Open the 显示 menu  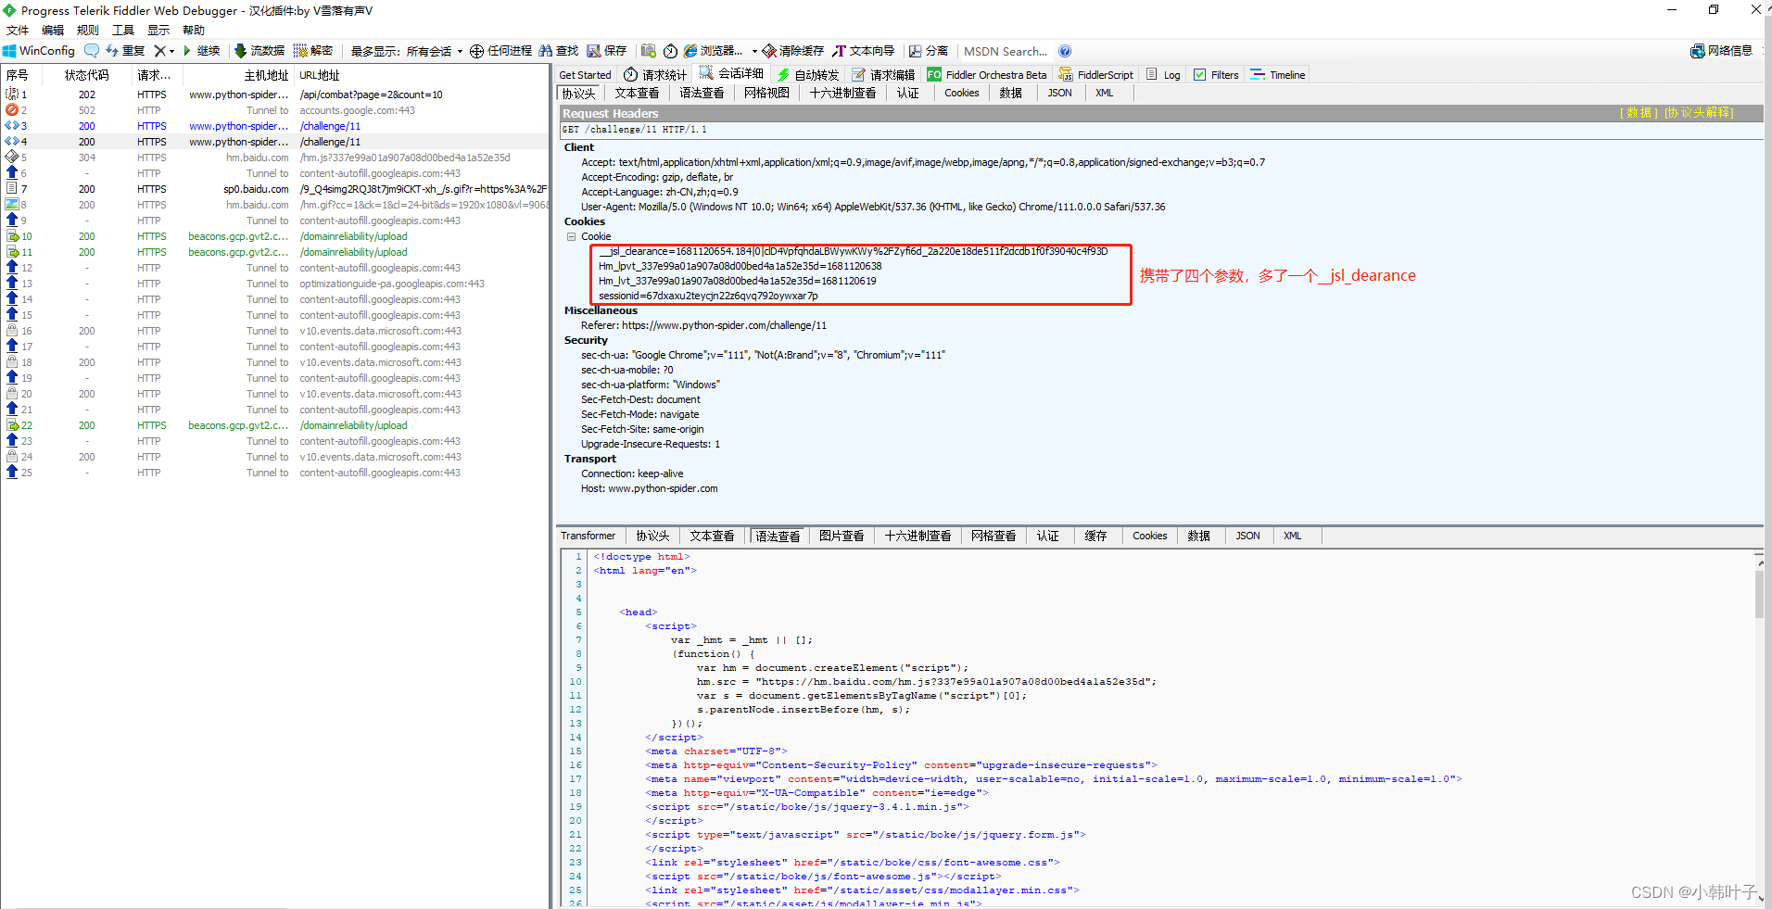point(158,31)
